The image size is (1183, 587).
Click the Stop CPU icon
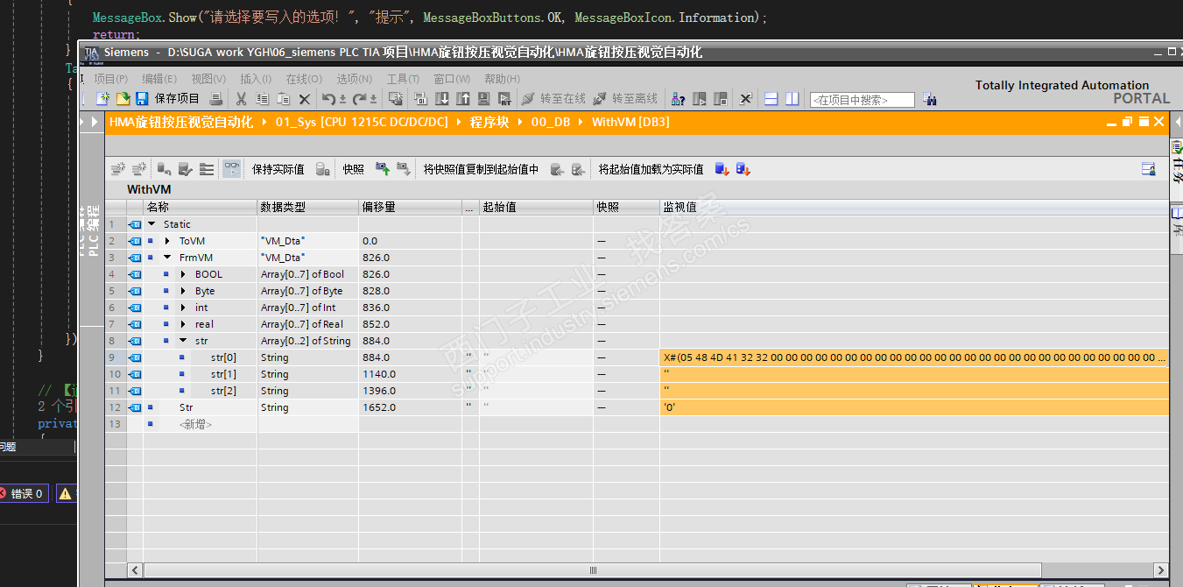(x=720, y=99)
